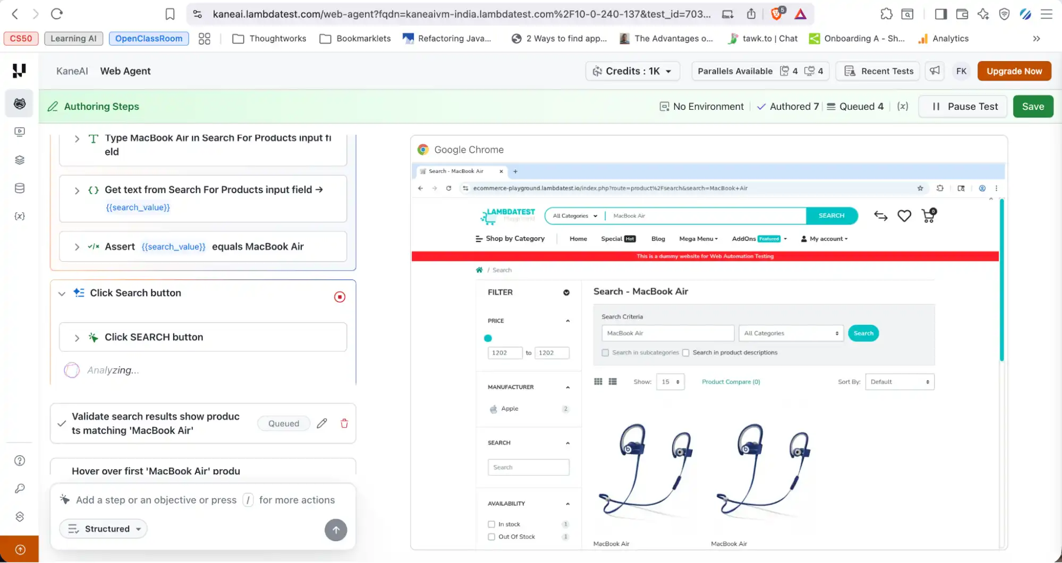Screen dimensions: 1062x563
Task: Open the Home menu item on the shop
Action: click(578, 239)
